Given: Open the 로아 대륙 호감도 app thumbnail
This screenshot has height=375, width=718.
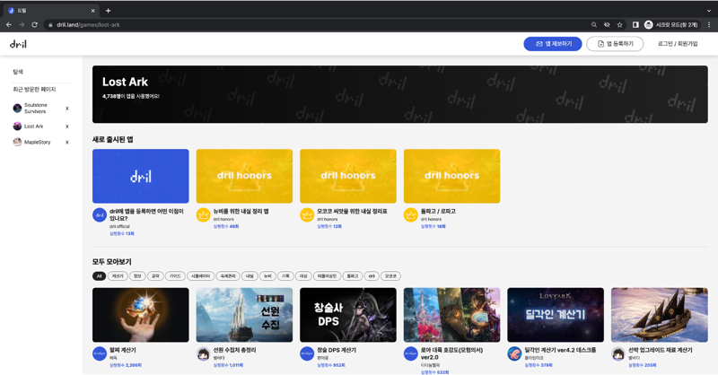Looking at the screenshot, I should tap(452, 315).
